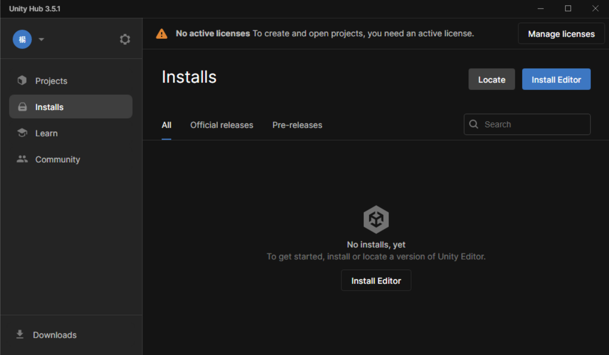
Task: Click the Downloads arrow icon
Action: [x=20, y=334]
